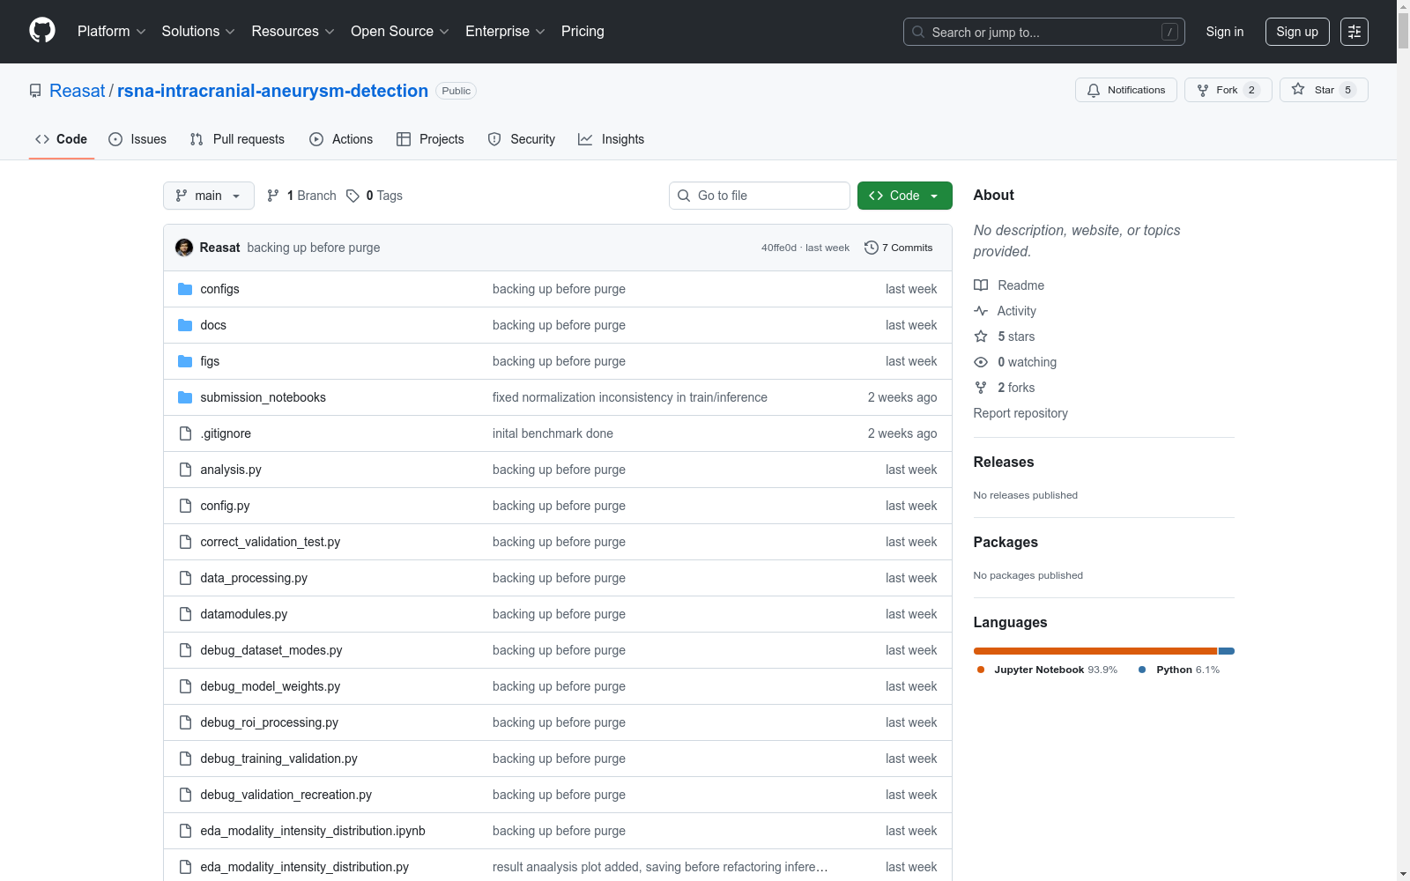Expand the Platform menu
1410x881 pixels.
[111, 31]
